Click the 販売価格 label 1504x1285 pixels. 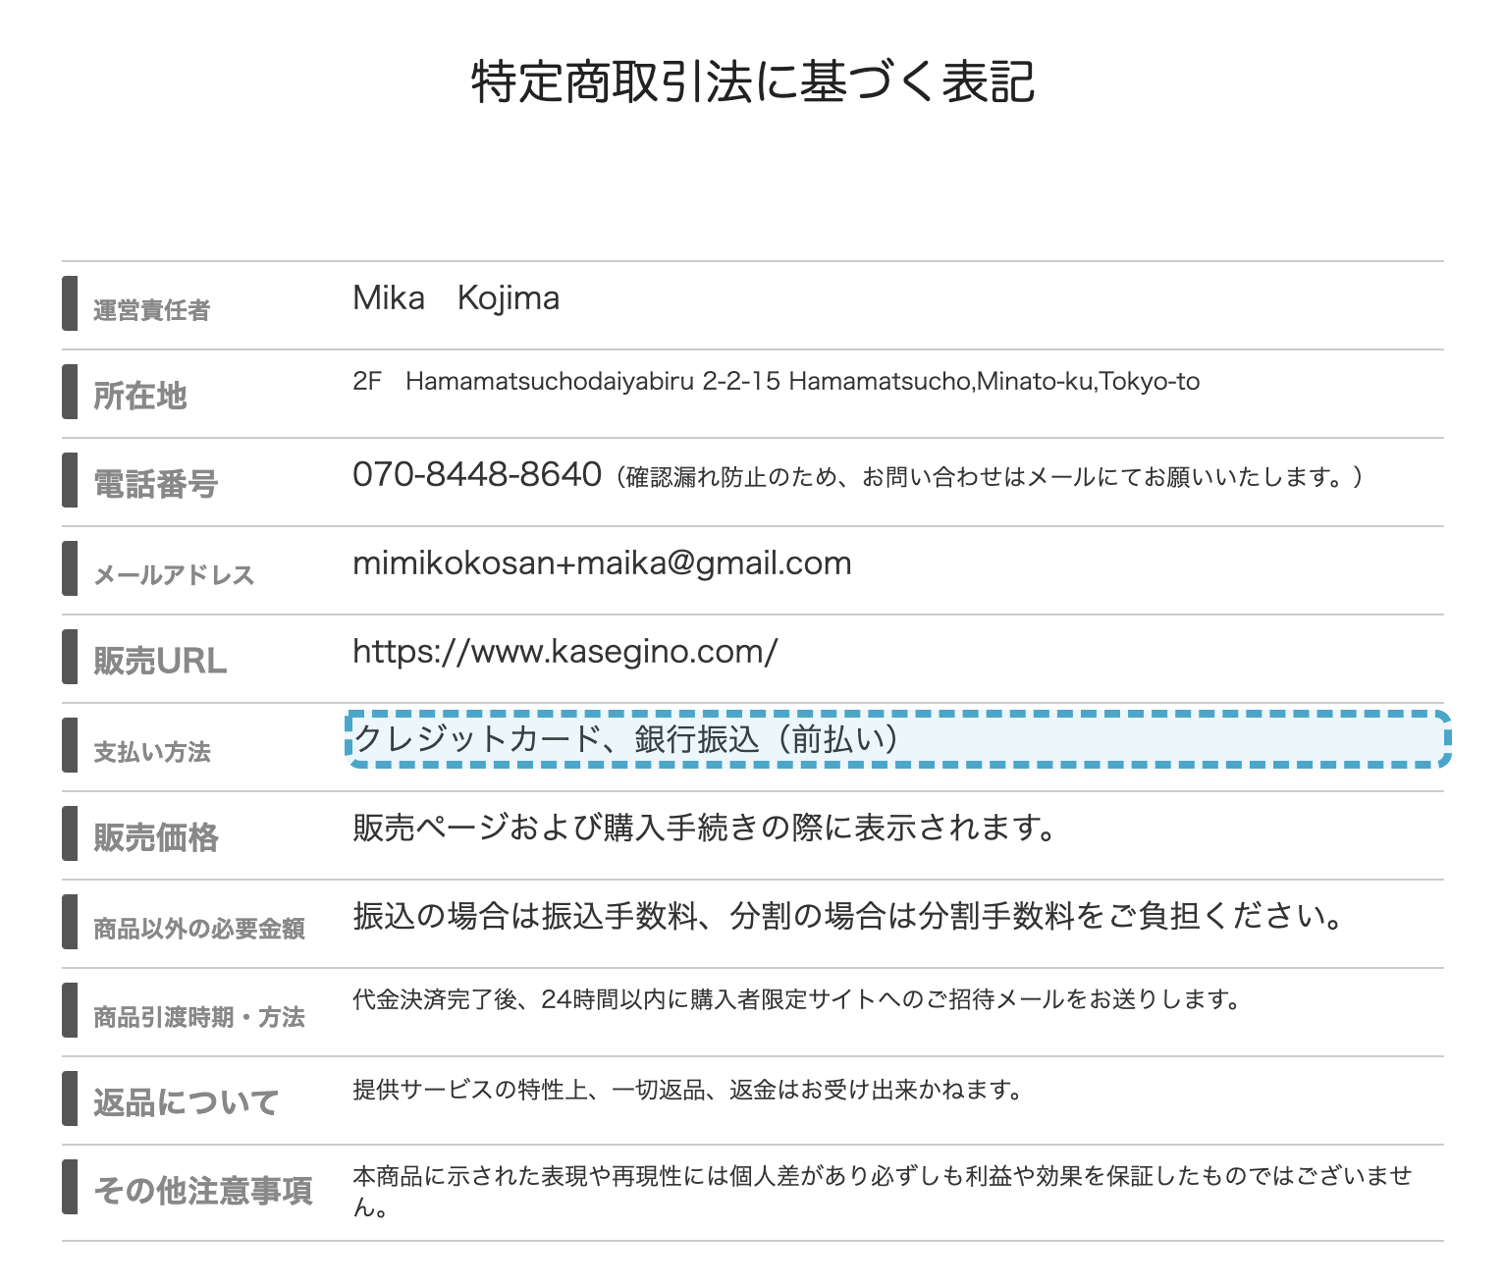(x=155, y=837)
